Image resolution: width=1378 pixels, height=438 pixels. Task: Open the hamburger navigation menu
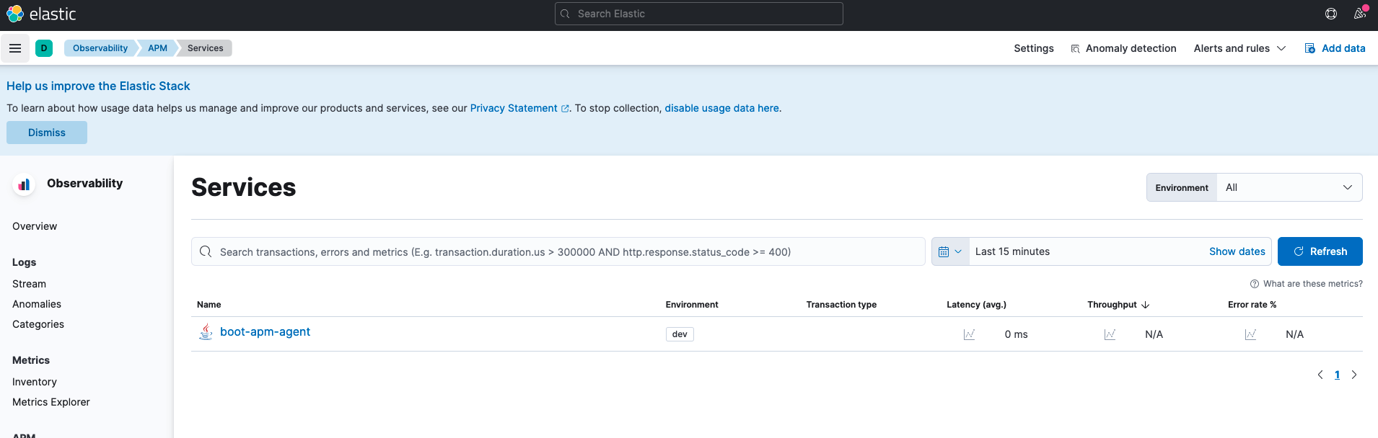(x=15, y=48)
